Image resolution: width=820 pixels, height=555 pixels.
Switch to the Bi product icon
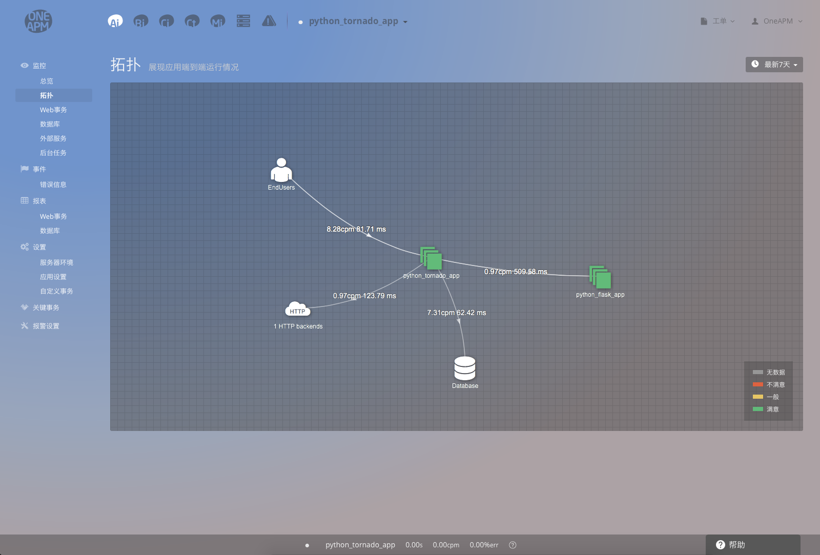click(x=140, y=21)
